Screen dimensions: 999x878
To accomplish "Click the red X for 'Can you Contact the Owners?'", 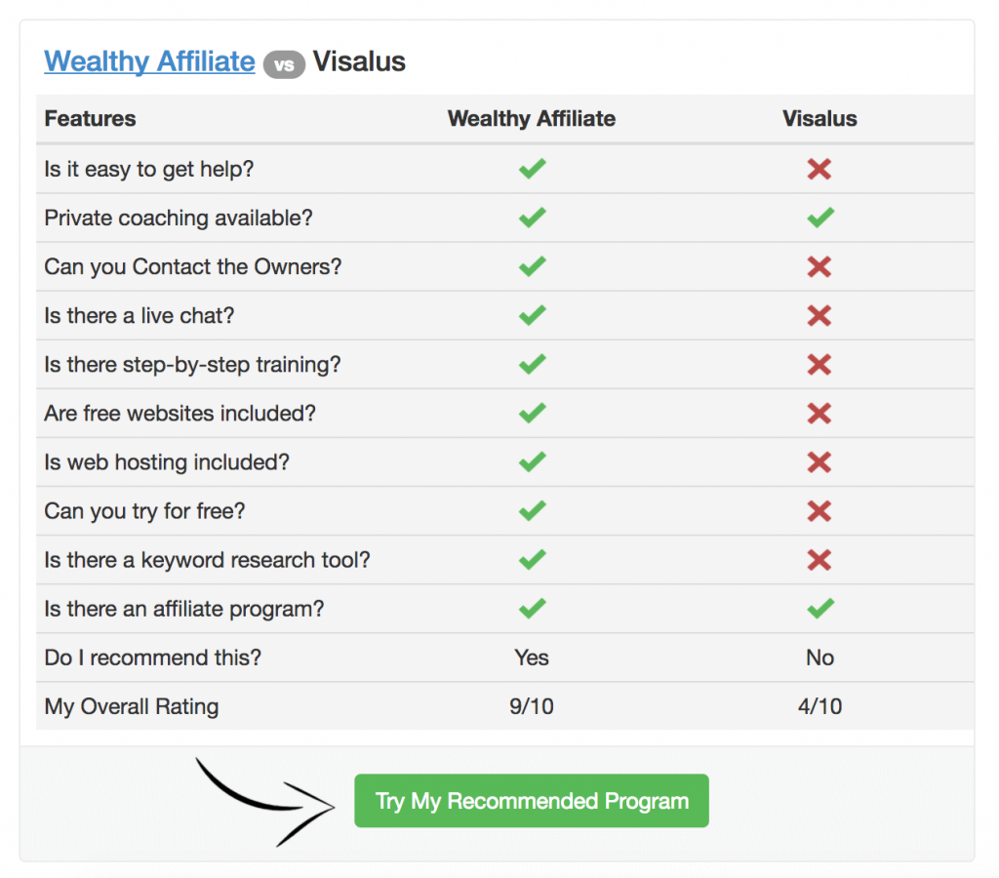I will (819, 266).
